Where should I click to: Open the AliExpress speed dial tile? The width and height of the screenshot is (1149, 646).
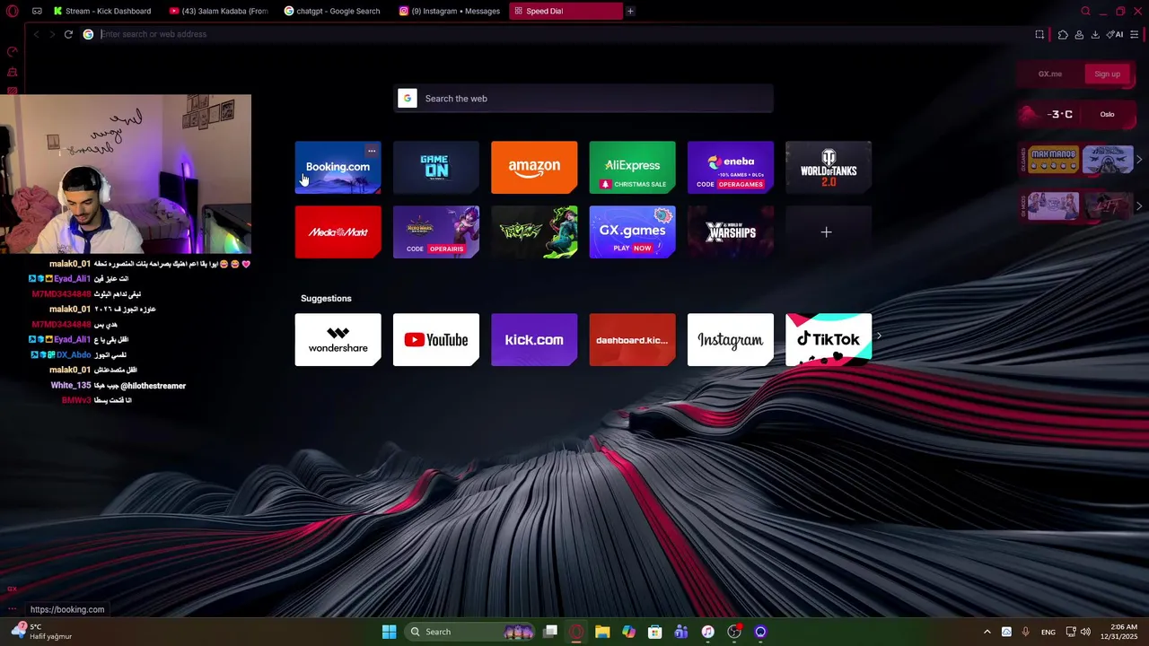pyautogui.click(x=632, y=167)
